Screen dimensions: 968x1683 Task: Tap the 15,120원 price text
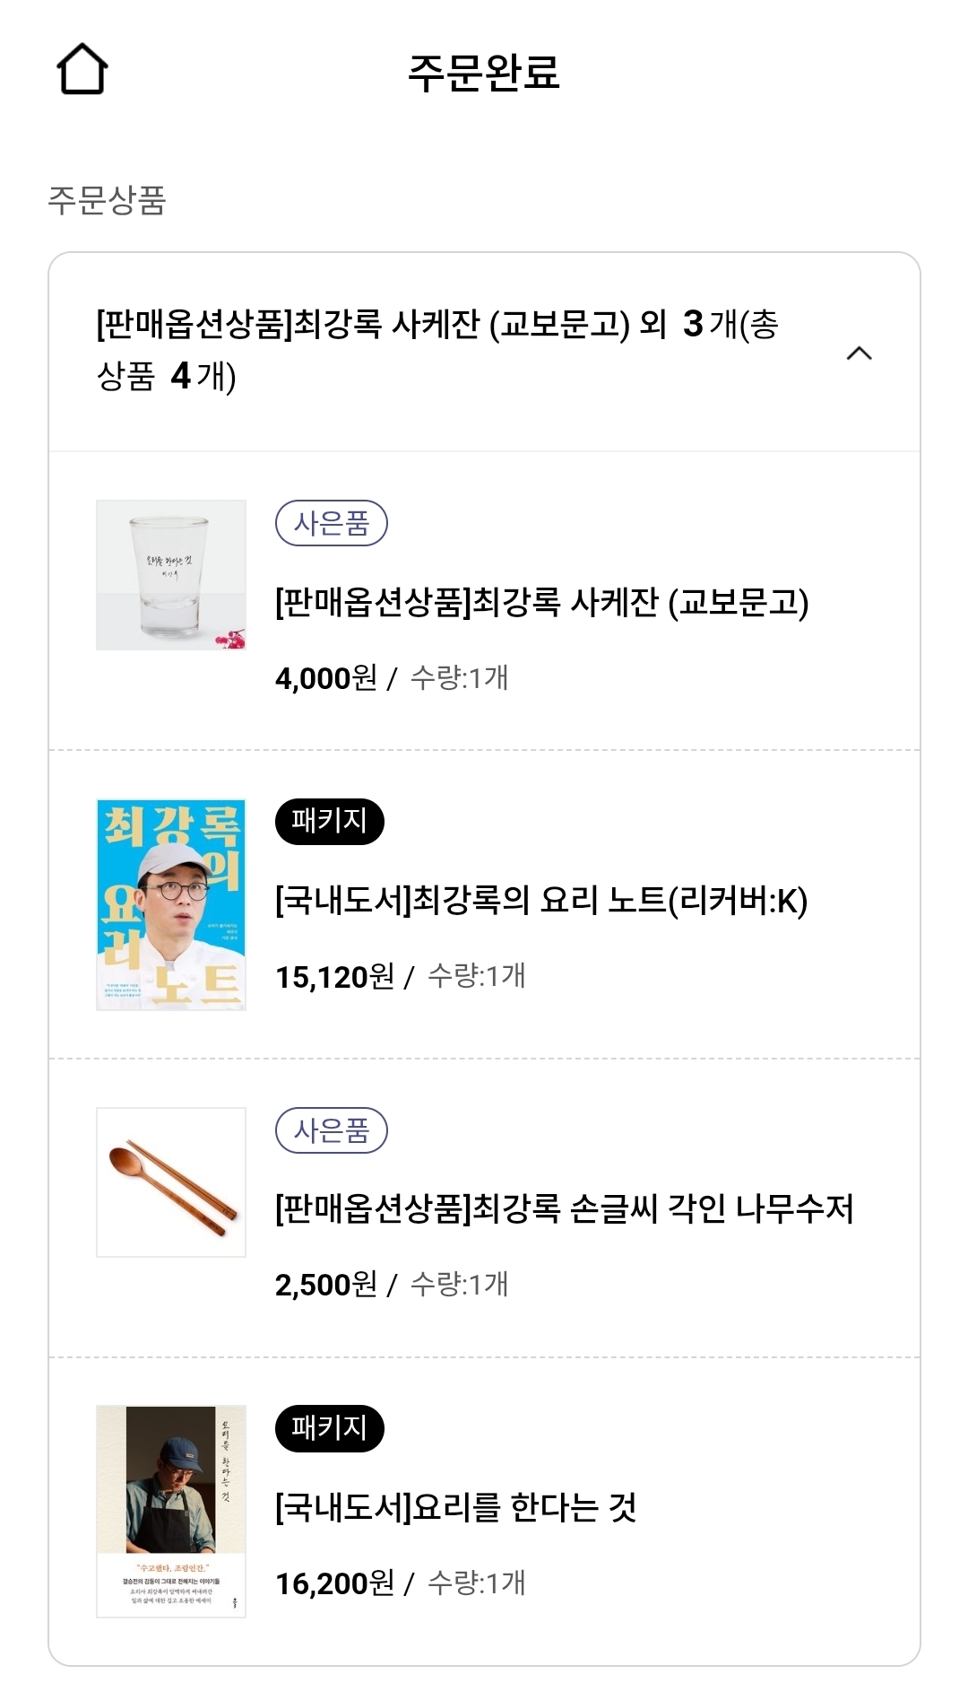(334, 977)
